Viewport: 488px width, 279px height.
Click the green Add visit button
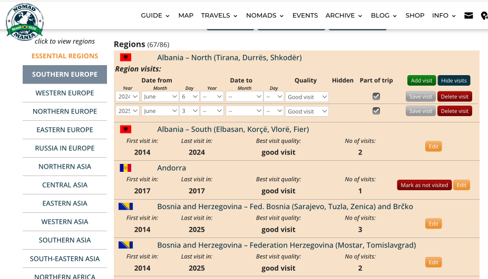click(421, 80)
